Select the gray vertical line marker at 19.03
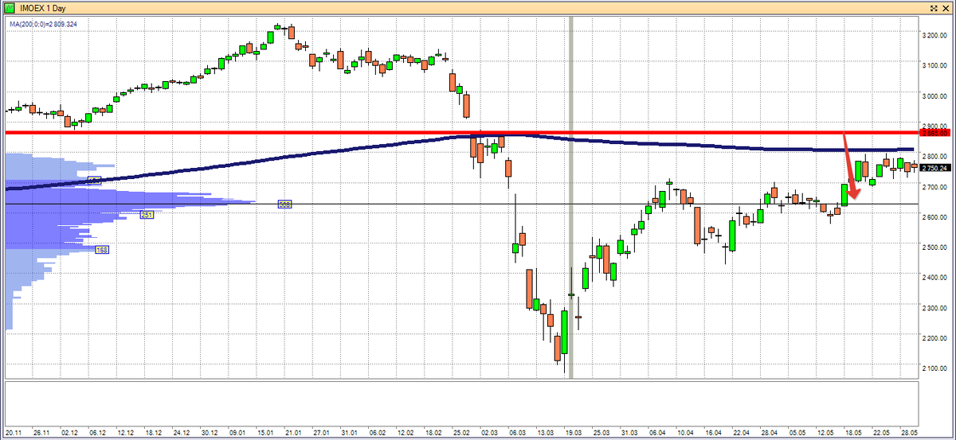Viewport: 956px width, 440px height. click(571, 199)
